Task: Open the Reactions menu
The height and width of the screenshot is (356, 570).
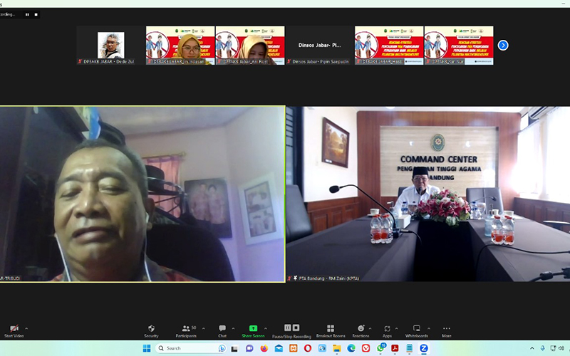Action: [361, 329]
